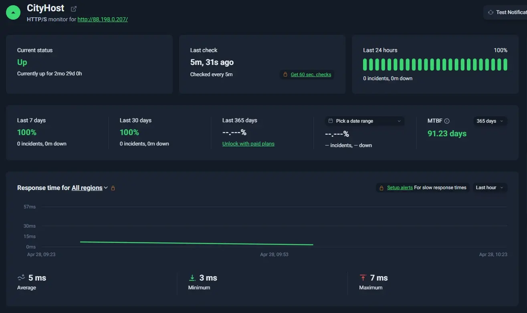Viewport: 527px width, 313px height.
Task: Open CityHost external link icon
Action: [74, 9]
